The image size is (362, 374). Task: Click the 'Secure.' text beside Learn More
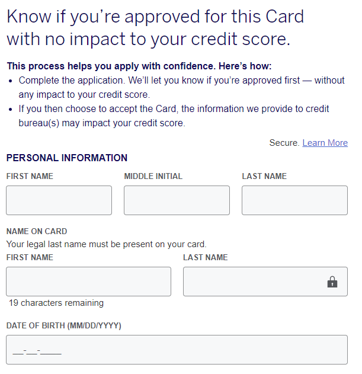click(284, 143)
